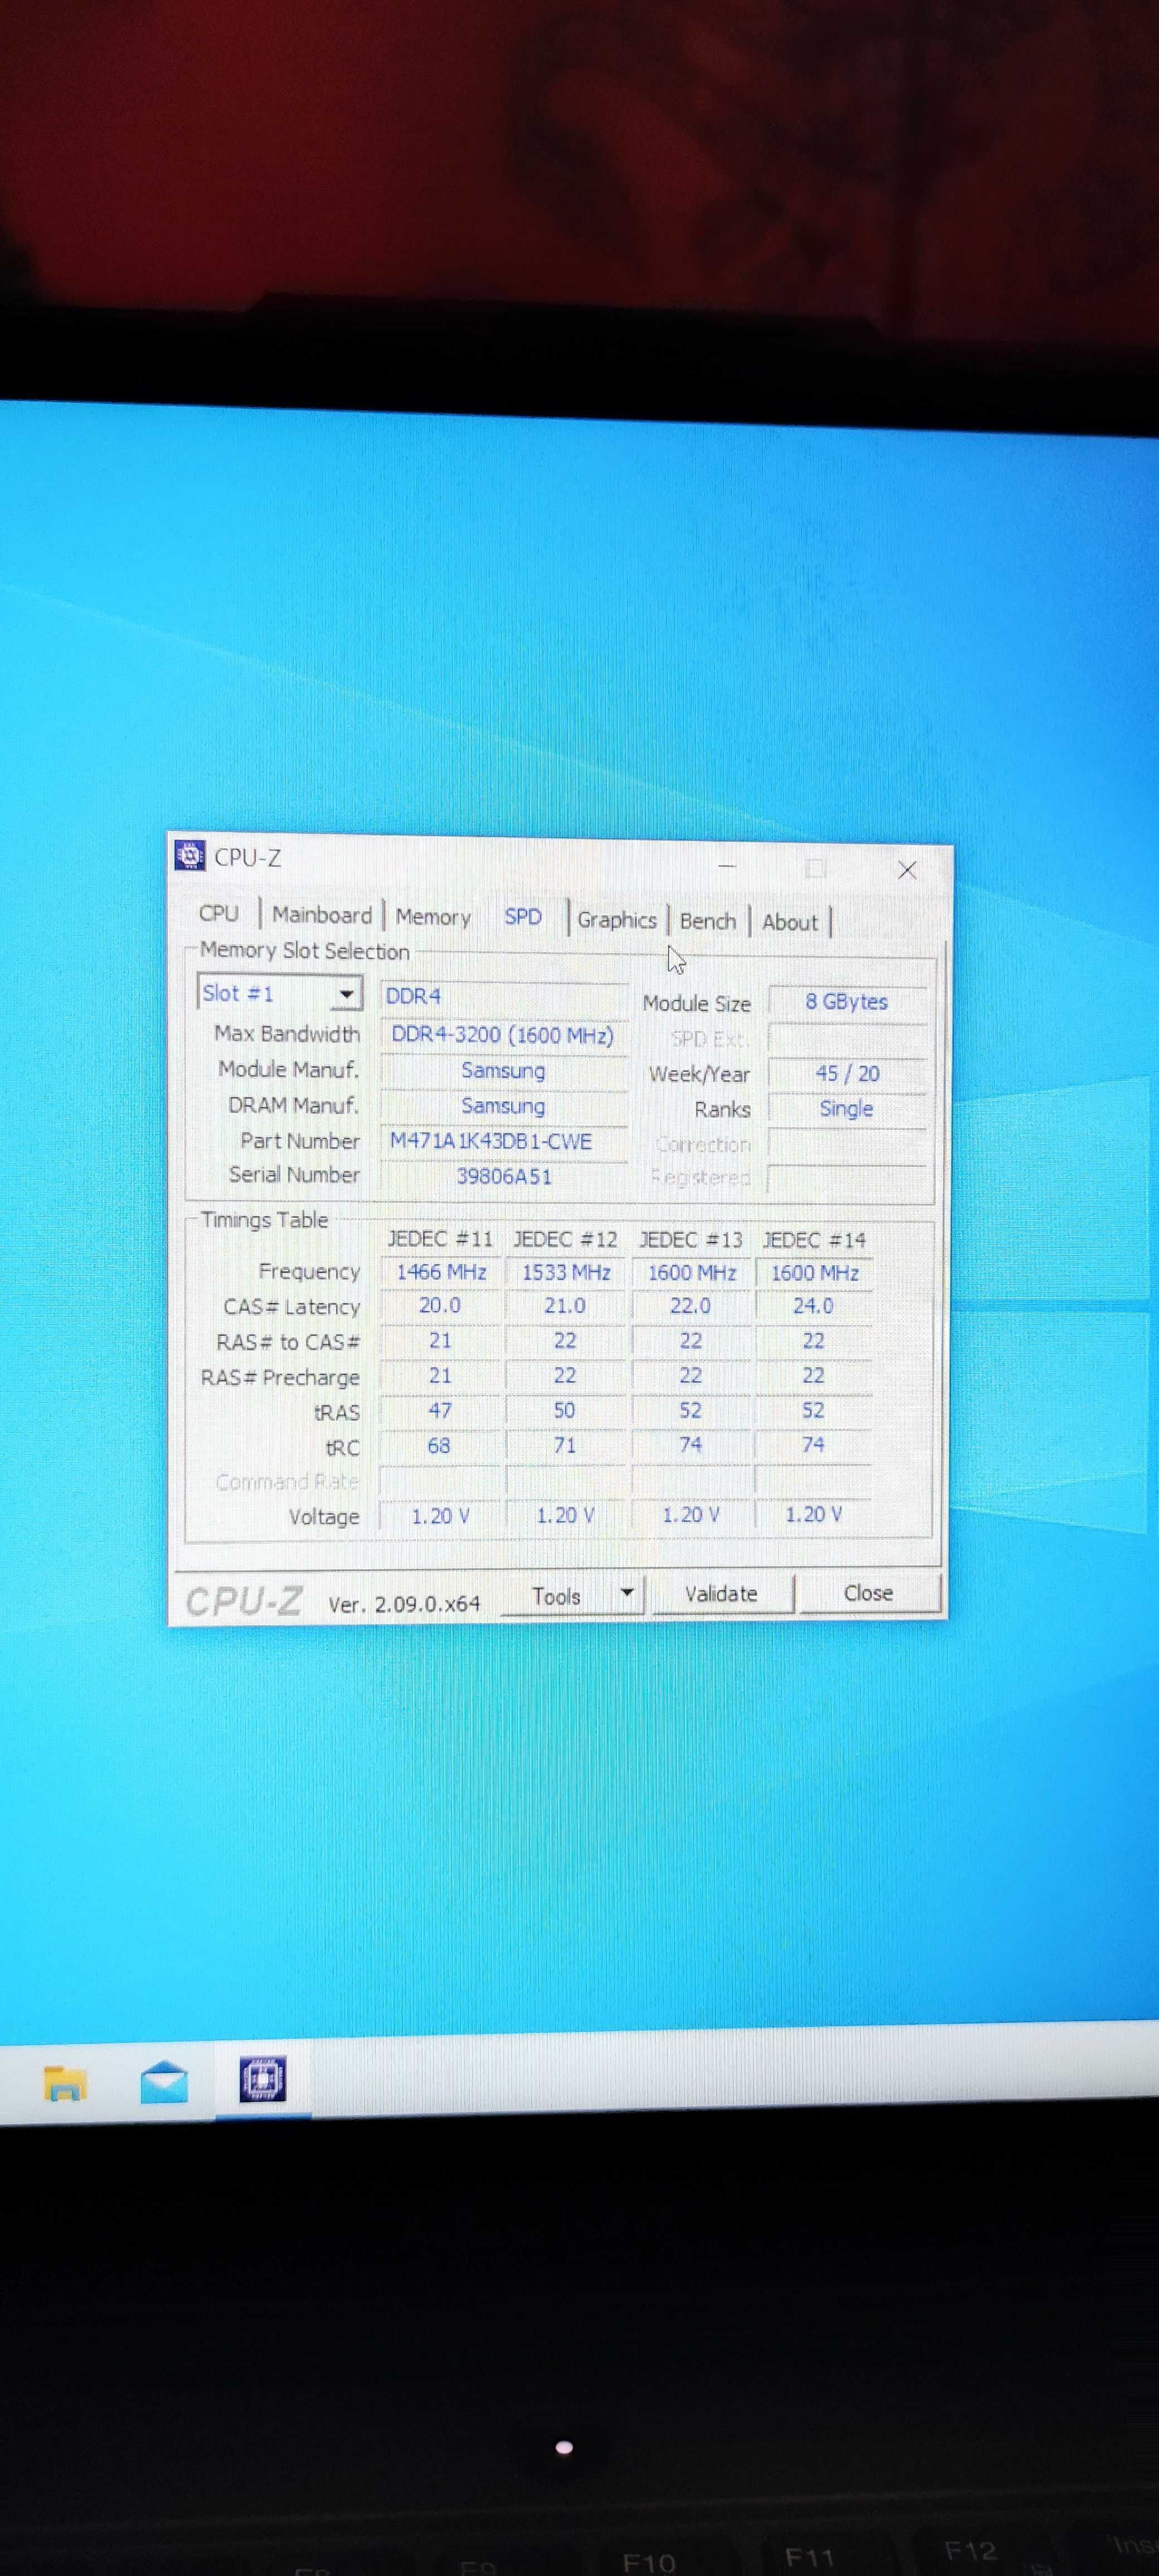Screen dimensions: 1159x2576
Task: Select serial number 39806A51
Action: click(504, 1177)
